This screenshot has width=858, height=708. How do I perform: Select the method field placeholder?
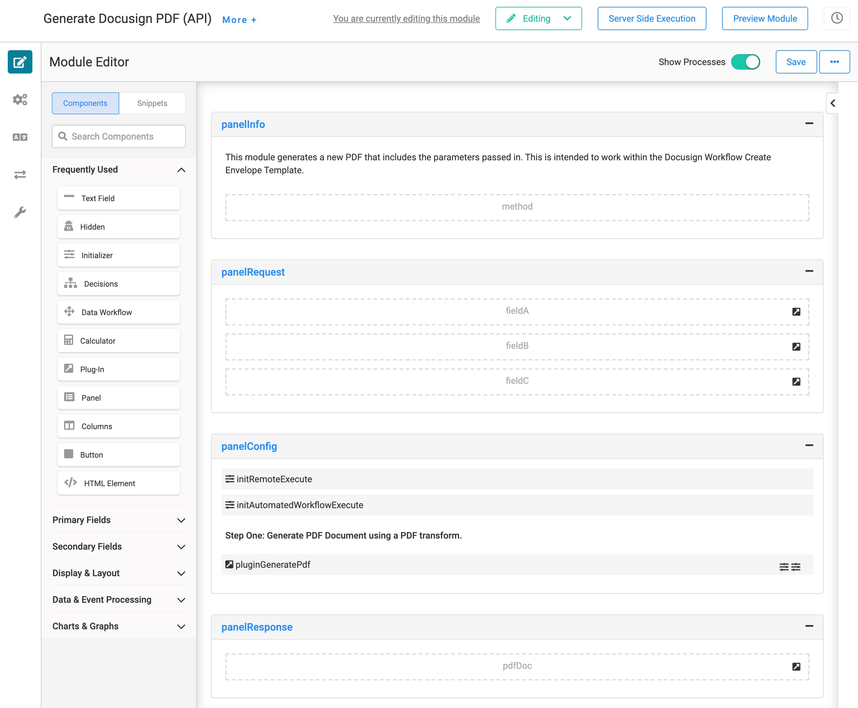[x=517, y=207]
